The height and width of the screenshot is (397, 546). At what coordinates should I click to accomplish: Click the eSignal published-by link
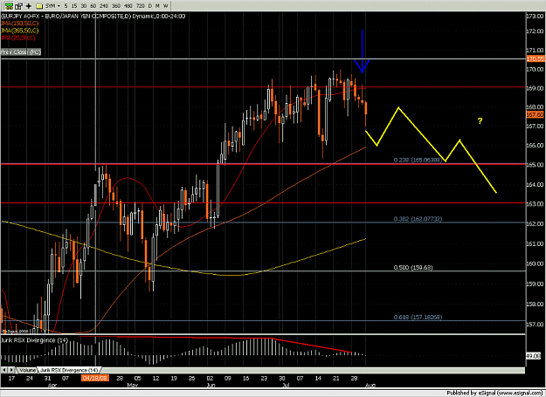click(495, 394)
